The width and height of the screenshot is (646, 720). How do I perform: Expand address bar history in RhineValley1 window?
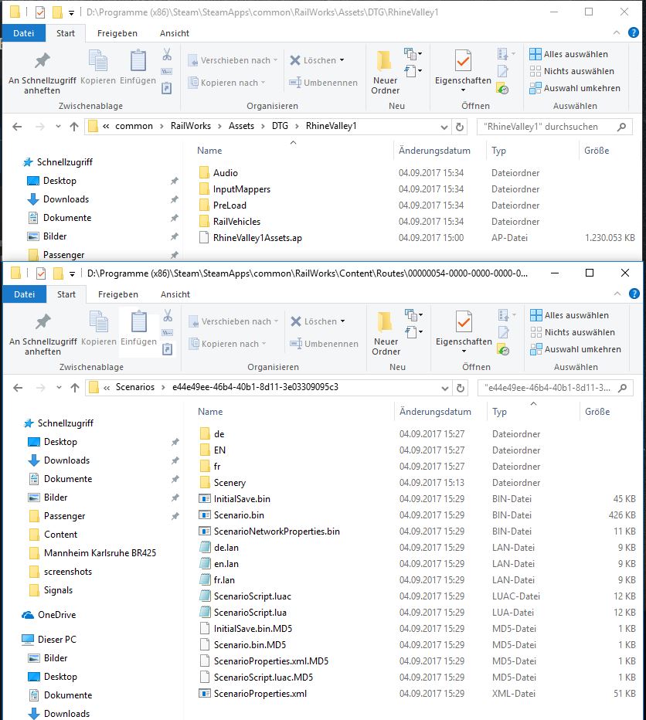(x=444, y=127)
